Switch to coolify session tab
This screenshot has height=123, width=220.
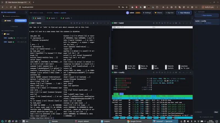pos(66,18)
